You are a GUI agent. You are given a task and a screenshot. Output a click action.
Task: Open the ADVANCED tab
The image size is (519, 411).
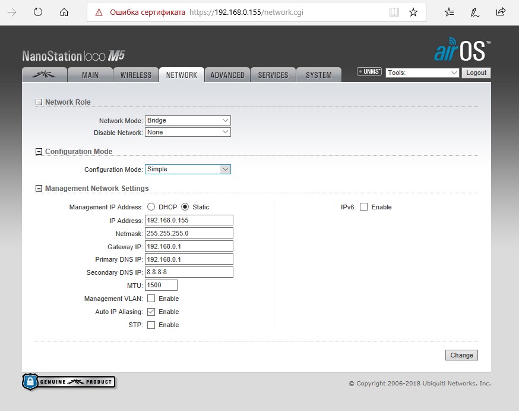tap(227, 75)
